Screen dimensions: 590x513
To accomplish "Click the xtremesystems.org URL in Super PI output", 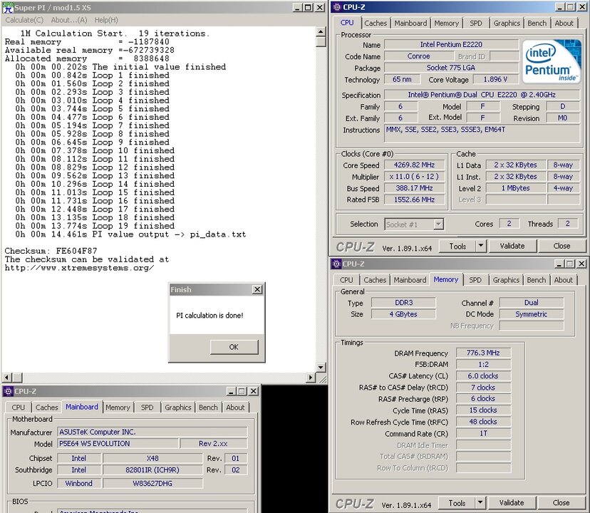I will pyautogui.click(x=79, y=268).
